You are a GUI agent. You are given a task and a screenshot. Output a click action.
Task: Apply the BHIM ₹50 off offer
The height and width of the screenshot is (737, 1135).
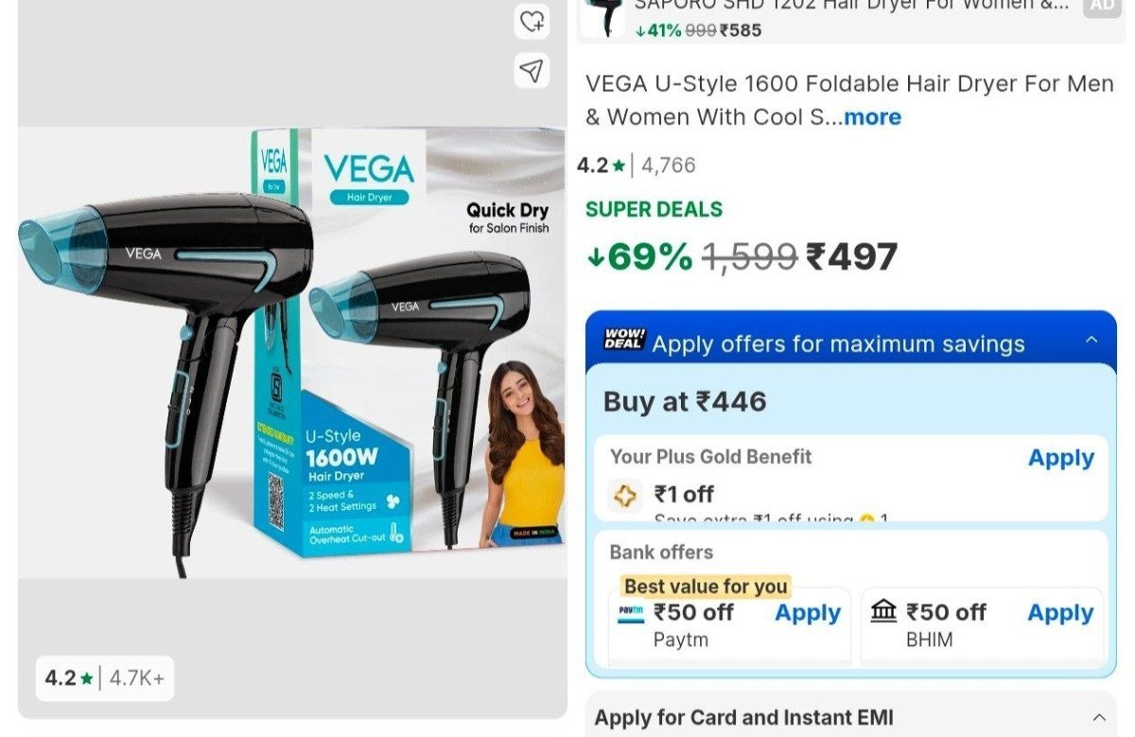(x=1060, y=613)
